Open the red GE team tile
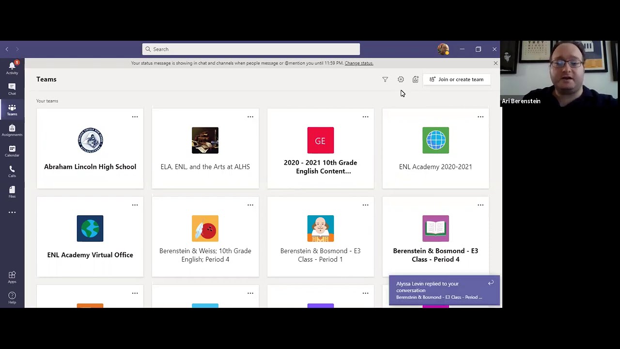 coord(320,140)
